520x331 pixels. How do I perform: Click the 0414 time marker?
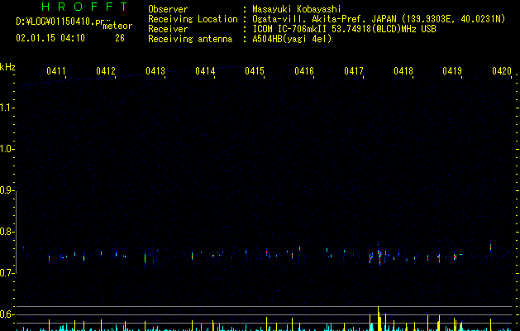(205, 71)
